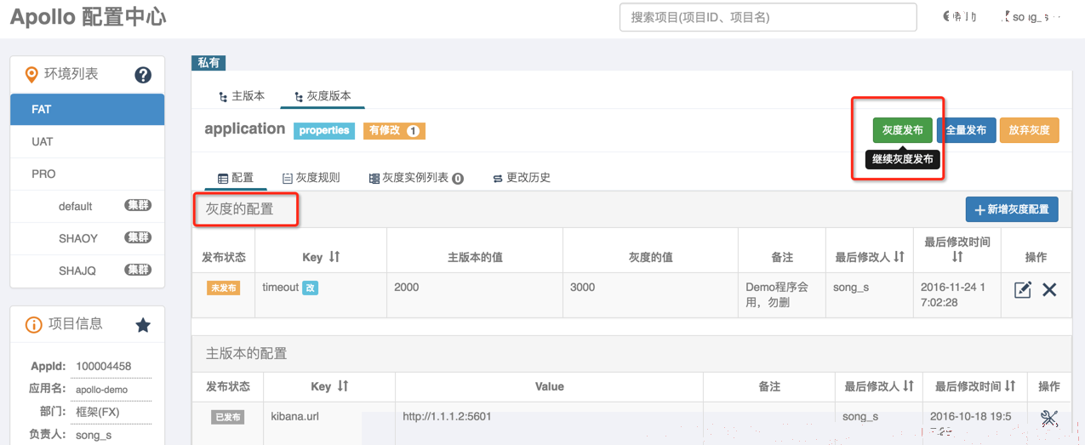Screen dimensions: 1085x445
Task: Sort main version config by 最后修改人
Action: (908, 386)
